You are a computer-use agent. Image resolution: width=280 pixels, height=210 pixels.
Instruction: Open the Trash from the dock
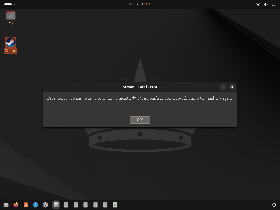pyautogui.click(x=115, y=205)
